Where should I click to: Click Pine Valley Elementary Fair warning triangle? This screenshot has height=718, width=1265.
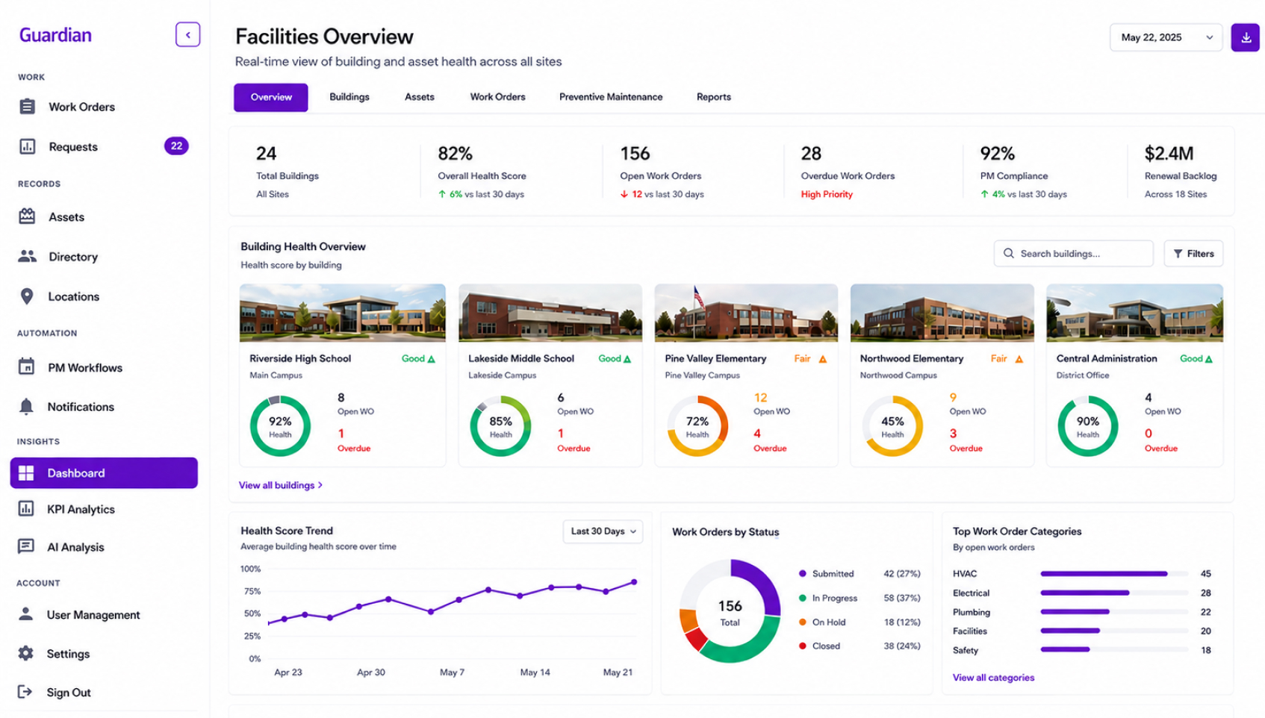point(823,359)
